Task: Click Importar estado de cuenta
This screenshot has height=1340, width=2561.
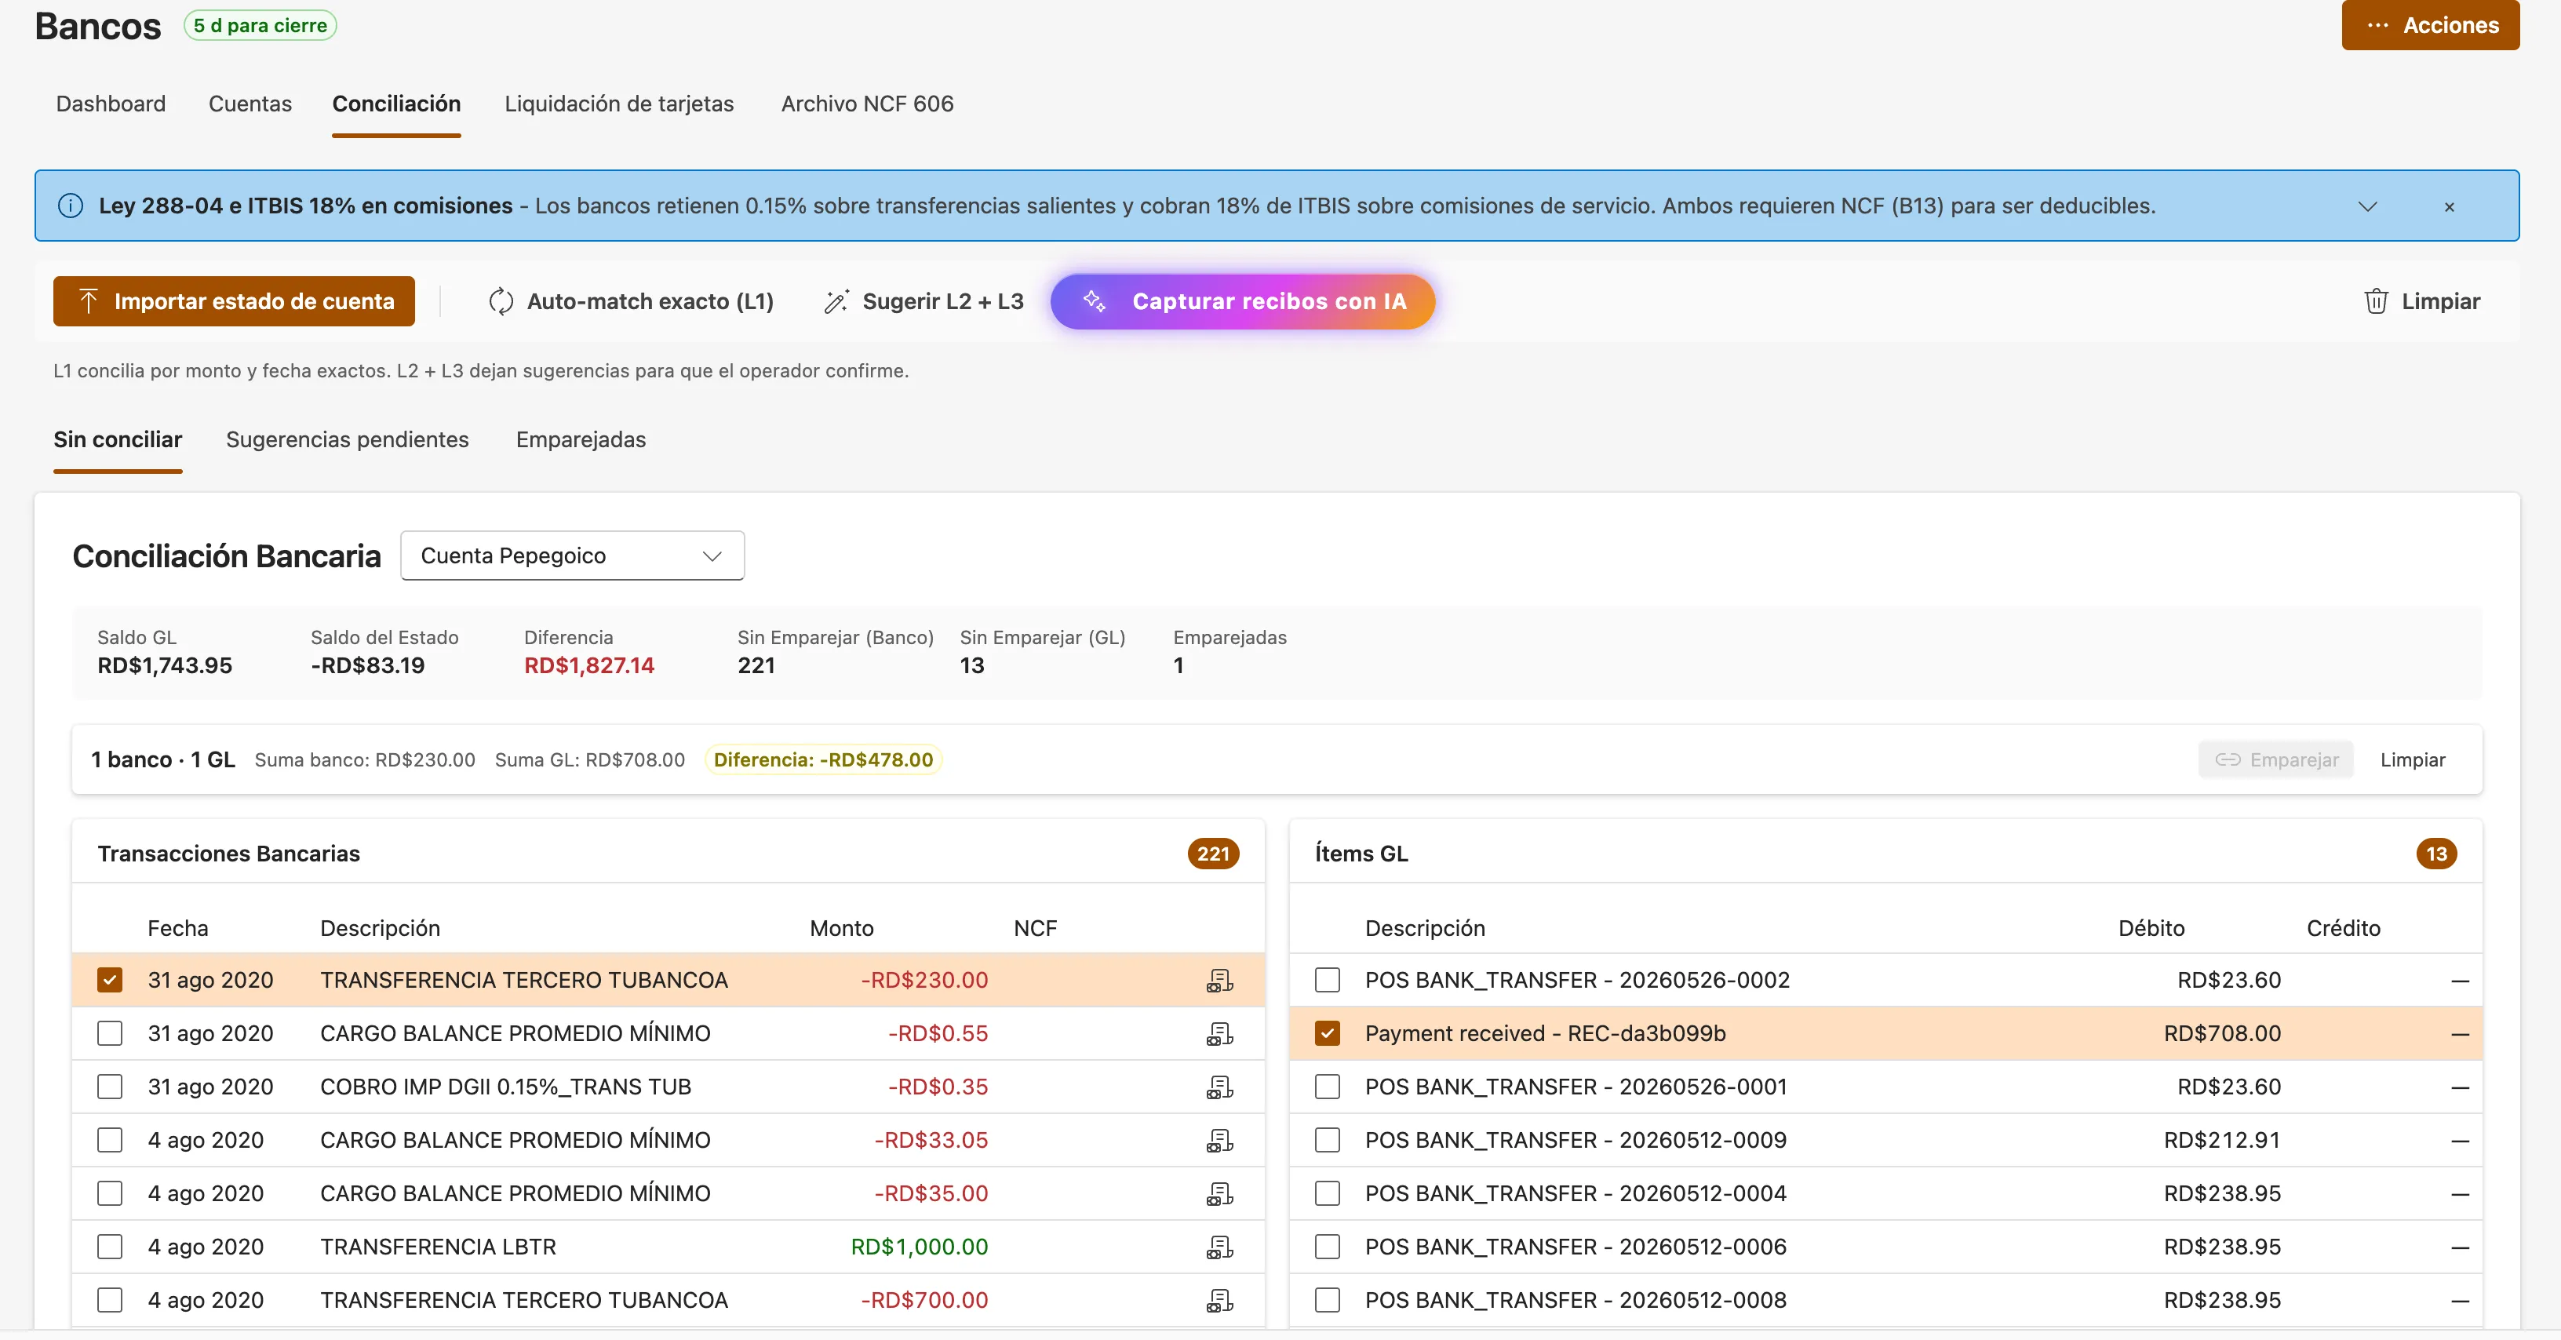Action: (x=234, y=301)
